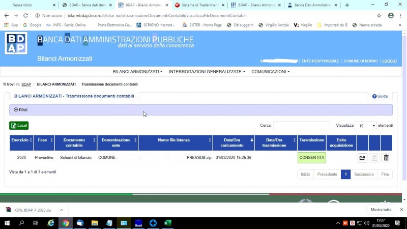407x229 pixels.
Task: Sort by the Denominazione ente column
Action: [x=118, y=142]
